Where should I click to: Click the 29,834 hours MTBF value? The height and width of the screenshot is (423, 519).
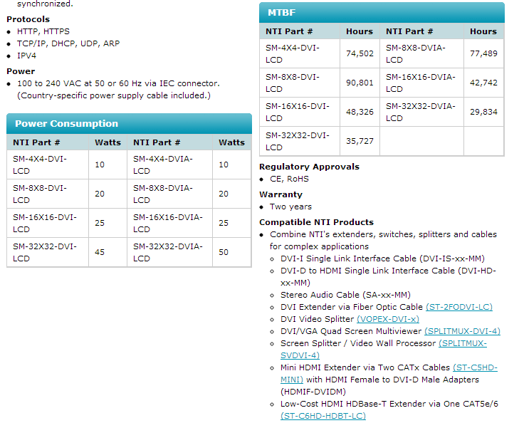(483, 112)
